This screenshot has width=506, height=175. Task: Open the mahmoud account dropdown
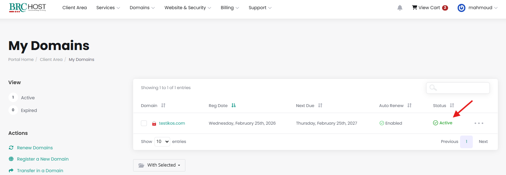coord(478,8)
